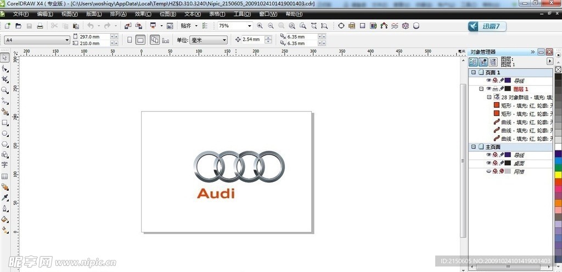Toggle visibility of the 网格 layer
The height and width of the screenshot is (272, 562).
click(488, 171)
